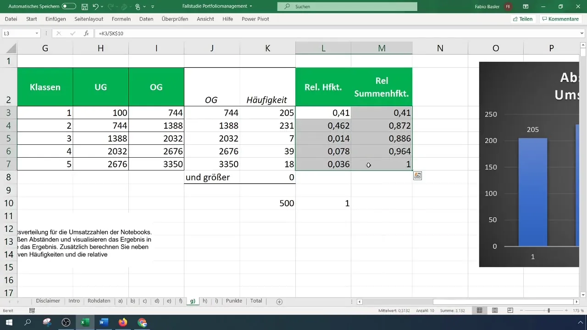Image resolution: width=587 pixels, height=330 pixels.
Task: Open the Überprüfen ribbon tab
Action: point(174,19)
